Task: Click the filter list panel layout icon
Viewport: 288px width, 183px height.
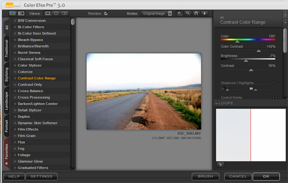Action: coord(21,13)
